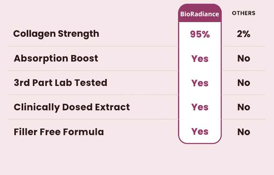Click Others No for Filler Free Formula

coord(243,132)
